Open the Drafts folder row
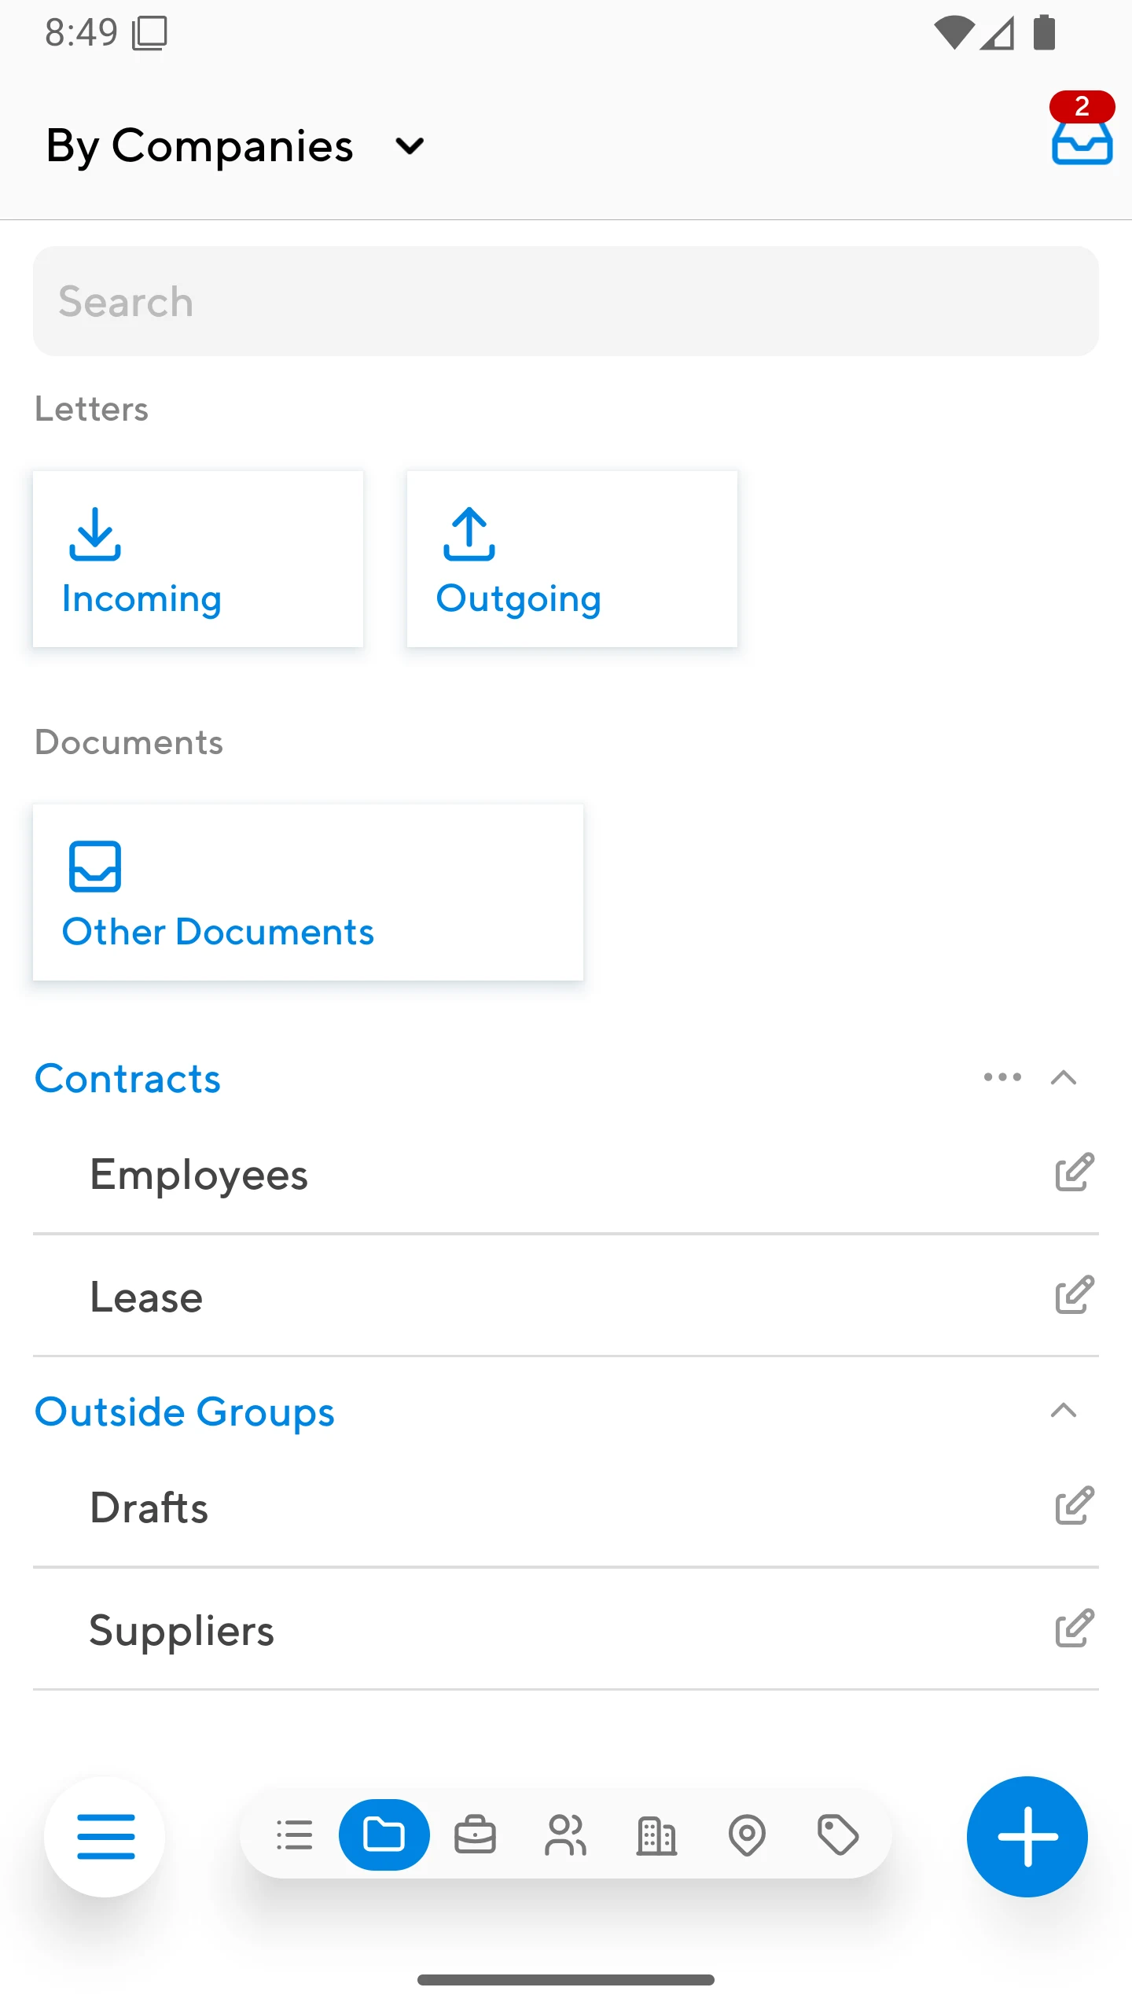 click(566, 1507)
